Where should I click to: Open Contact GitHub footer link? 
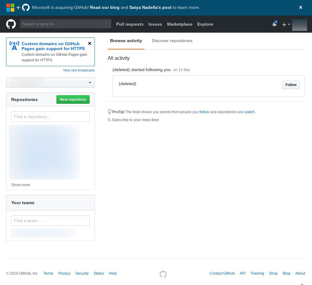[222, 273]
